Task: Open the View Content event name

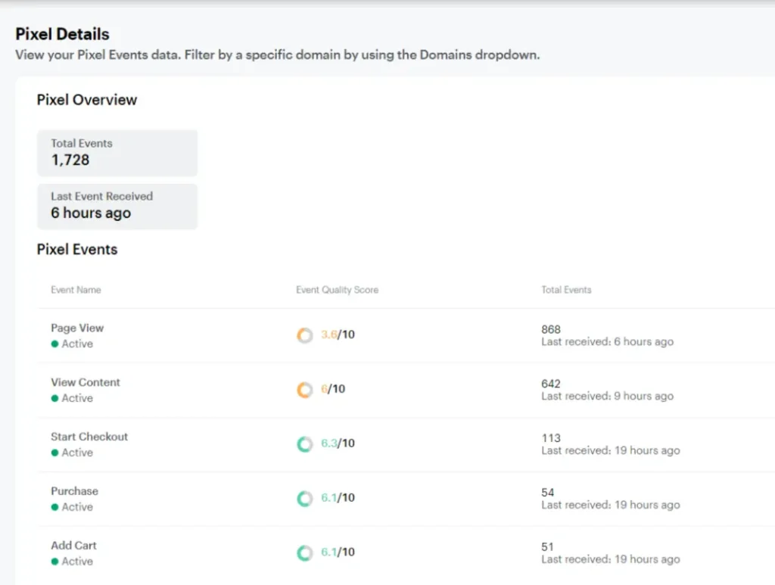Action: 86,382
